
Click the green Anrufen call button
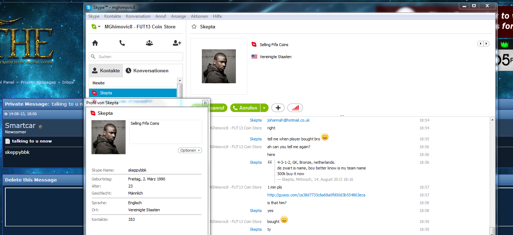(x=245, y=108)
